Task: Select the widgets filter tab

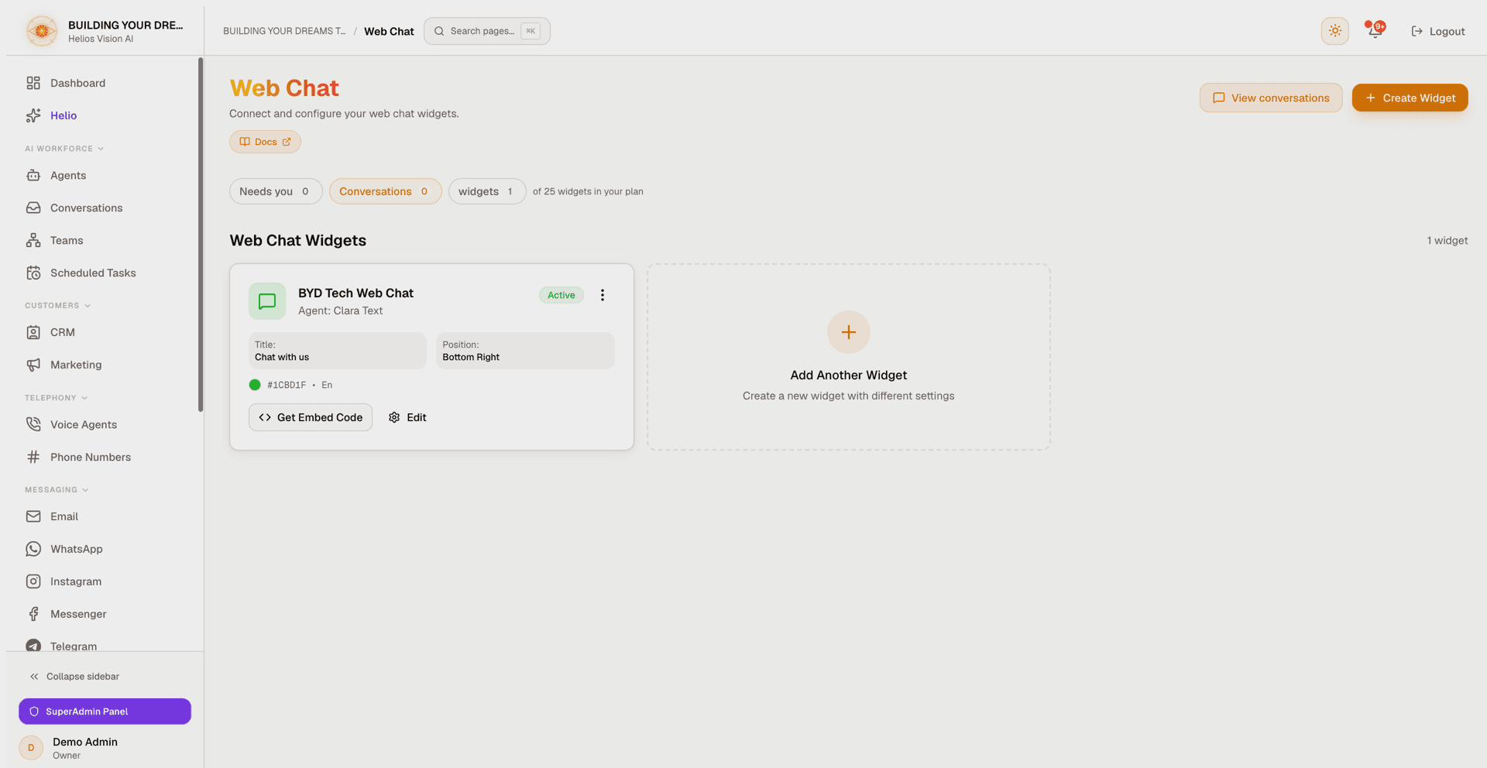Action: [487, 191]
